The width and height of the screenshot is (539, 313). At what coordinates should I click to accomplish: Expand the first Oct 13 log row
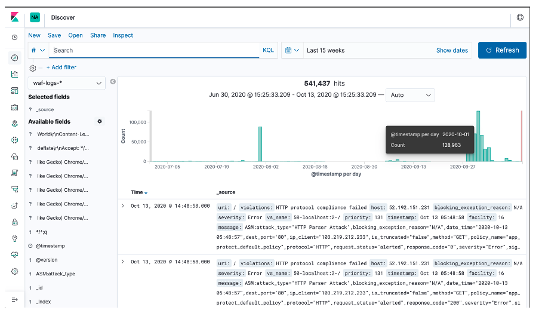[x=123, y=206]
